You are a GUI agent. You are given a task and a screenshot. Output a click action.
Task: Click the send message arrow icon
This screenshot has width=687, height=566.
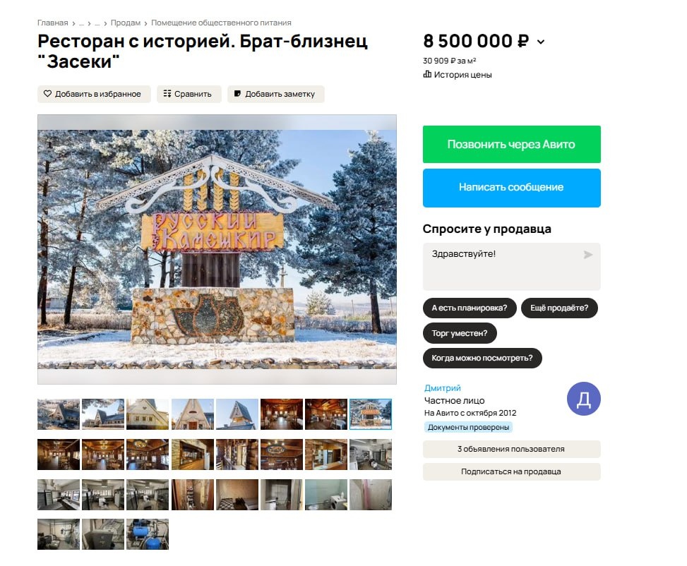coord(588,255)
